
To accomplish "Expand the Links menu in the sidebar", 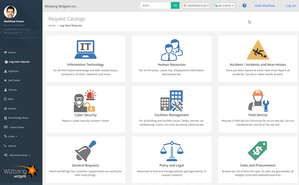I will [13, 136].
